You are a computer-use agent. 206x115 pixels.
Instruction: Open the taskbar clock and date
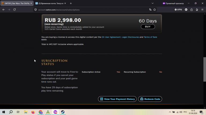[193, 112]
